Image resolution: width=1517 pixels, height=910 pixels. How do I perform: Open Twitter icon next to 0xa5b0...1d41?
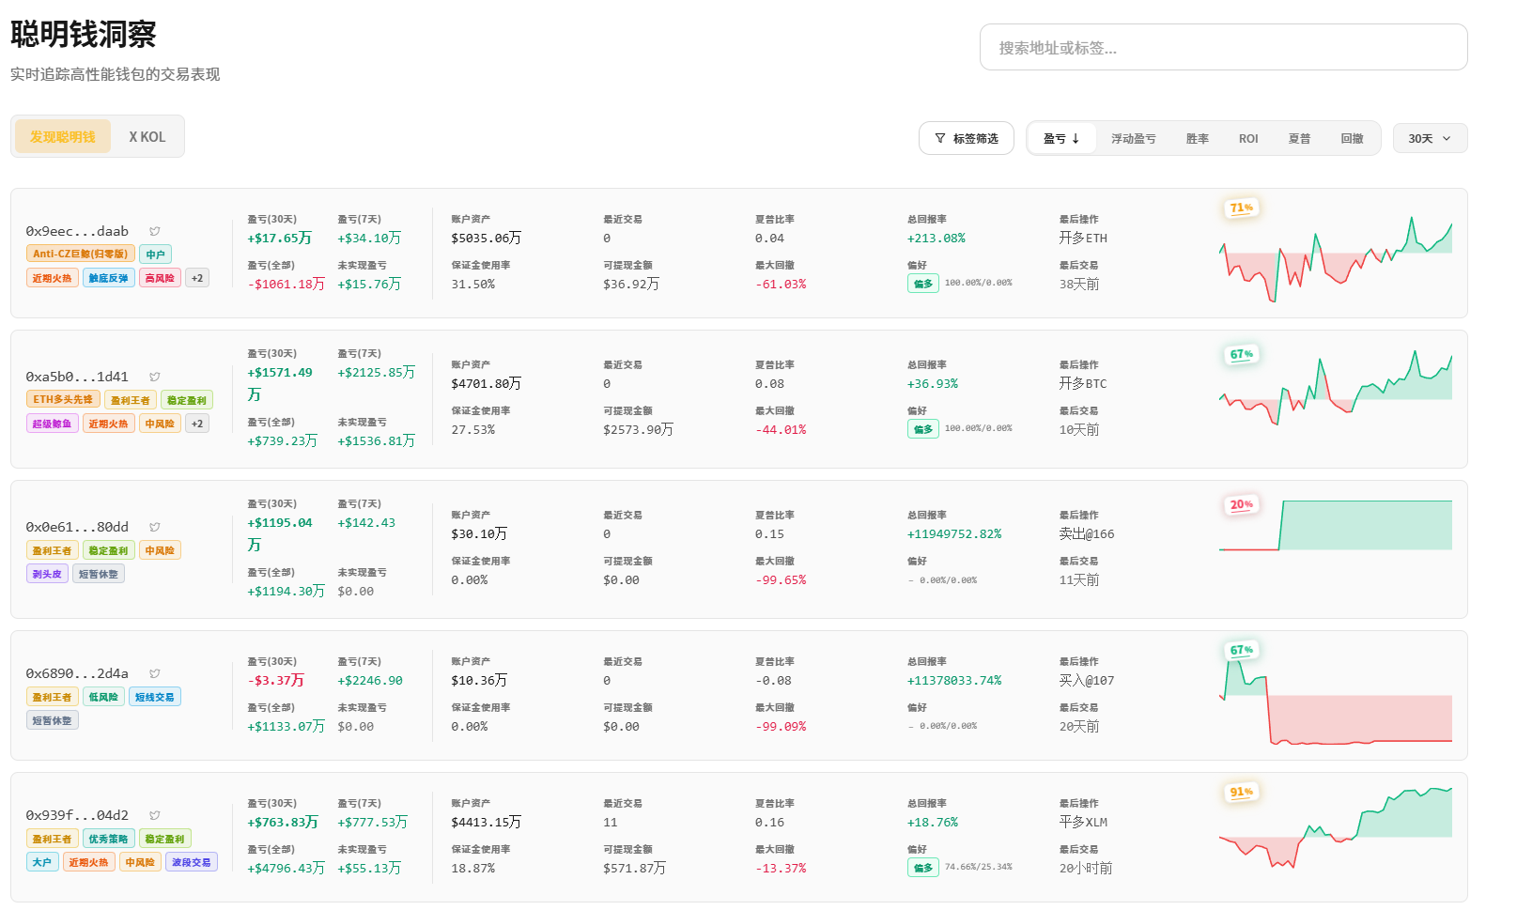point(155,377)
